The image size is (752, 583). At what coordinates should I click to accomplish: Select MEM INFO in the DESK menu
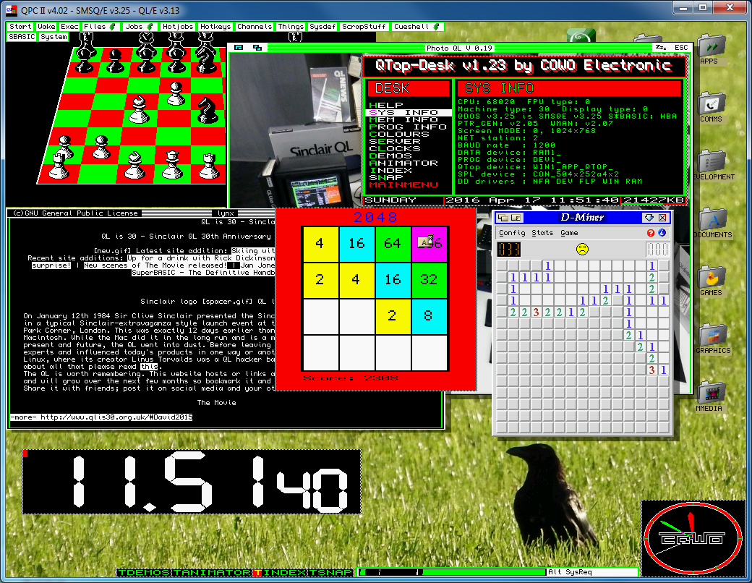(403, 119)
